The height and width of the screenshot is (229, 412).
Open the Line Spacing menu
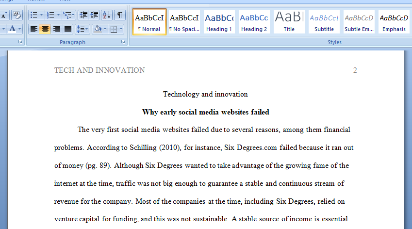82,29
